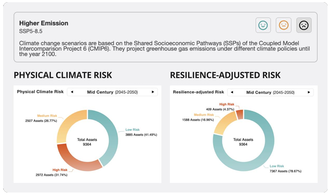The image size is (331, 196).
Task: Go to previous period in Resilience-adjusted Risk
Action: pos(233,92)
